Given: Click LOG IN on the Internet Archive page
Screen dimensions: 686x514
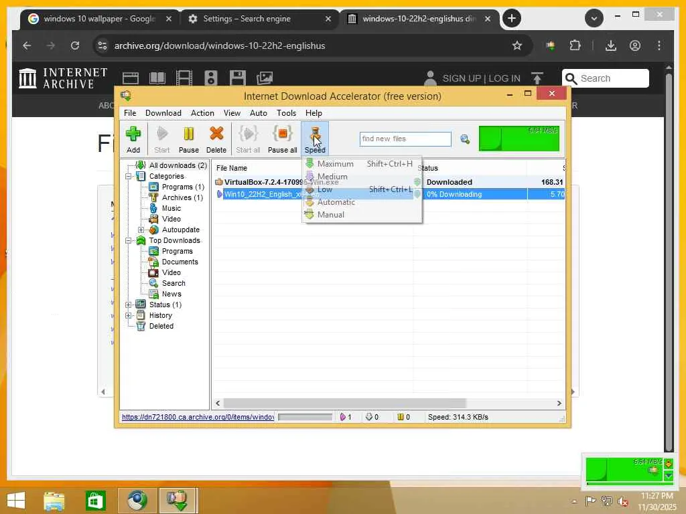Looking at the screenshot, I should (504, 78).
